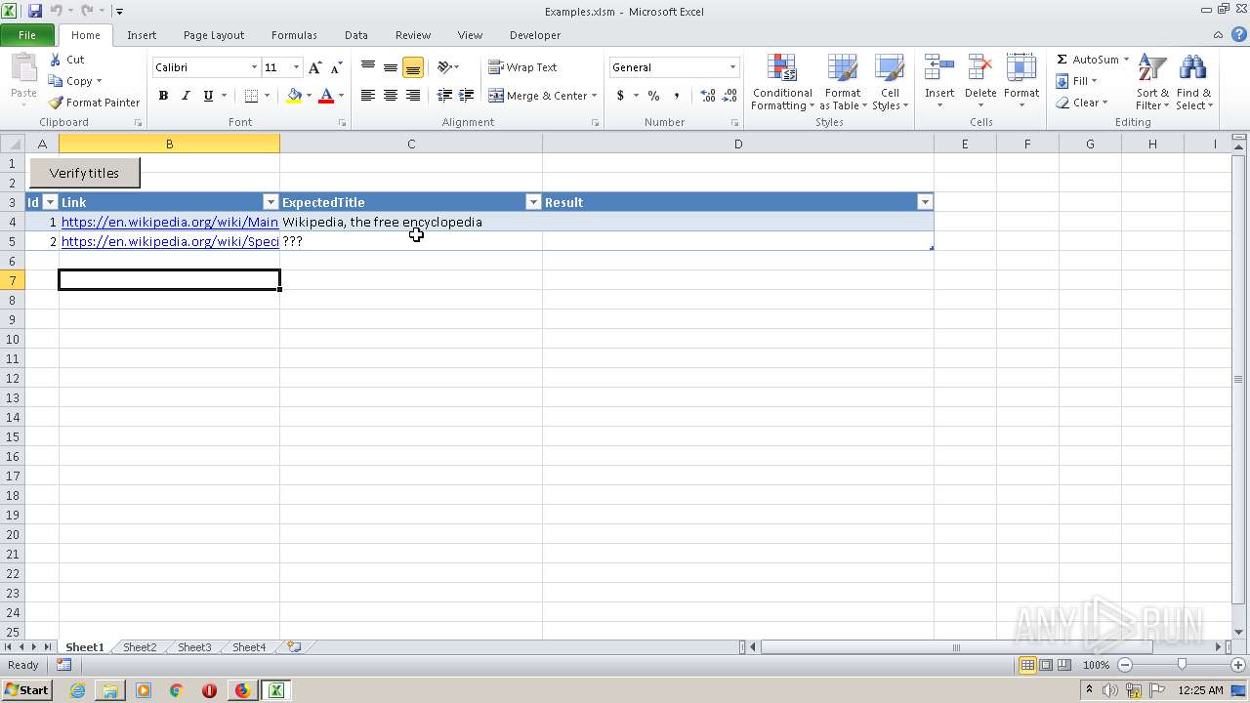Increase font size with Grow Font
The image size is (1250, 703).
314,67
